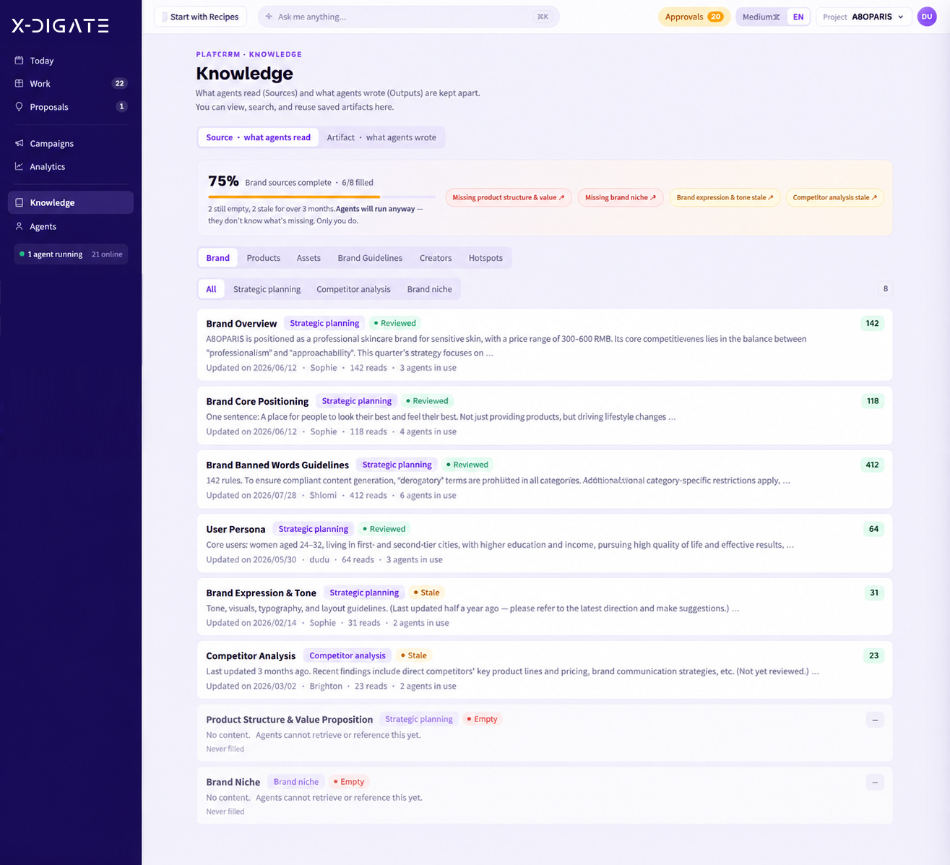This screenshot has height=865, width=950.
Task: Click Missing brand niche alert
Action: (621, 197)
